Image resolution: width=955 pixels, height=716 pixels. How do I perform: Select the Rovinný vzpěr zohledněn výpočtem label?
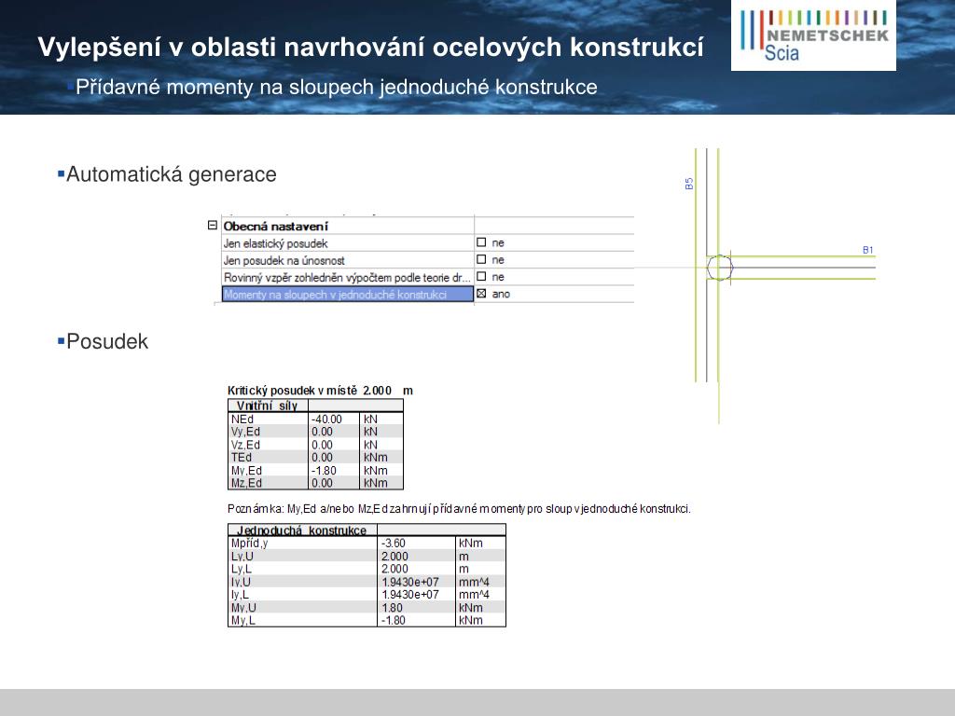[x=347, y=278]
